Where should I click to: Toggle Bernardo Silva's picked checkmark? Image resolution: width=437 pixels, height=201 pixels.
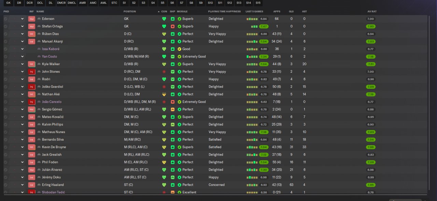coord(5,140)
